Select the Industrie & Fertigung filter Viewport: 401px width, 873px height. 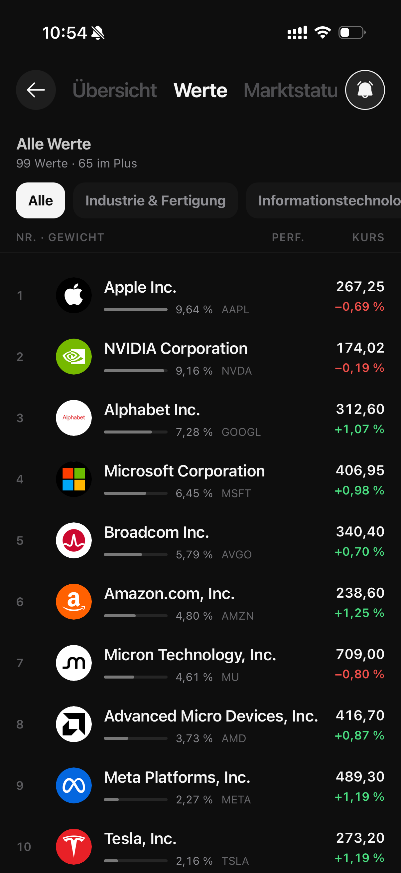point(155,200)
